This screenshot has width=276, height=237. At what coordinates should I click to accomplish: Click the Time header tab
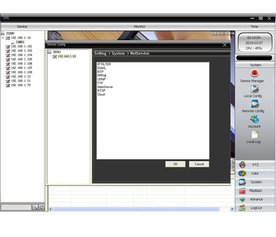click(x=254, y=27)
